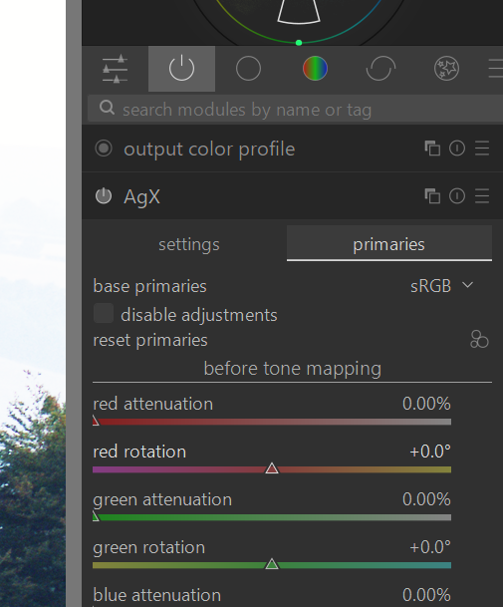Create multiple instance of output color profile
The image size is (503, 607).
click(x=432, y=149)
